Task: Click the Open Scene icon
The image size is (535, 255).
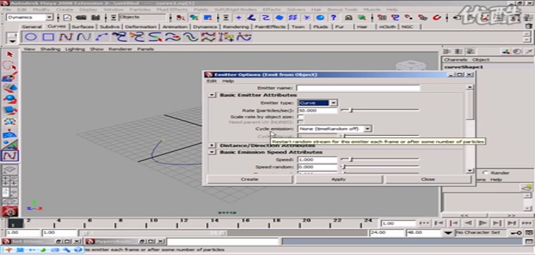Action: click(x=82, y=17)
